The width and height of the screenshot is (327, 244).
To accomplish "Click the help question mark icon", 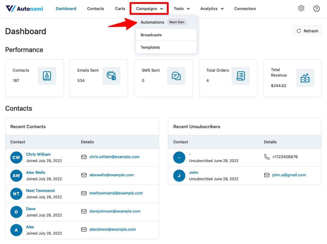I will [316, 8].
